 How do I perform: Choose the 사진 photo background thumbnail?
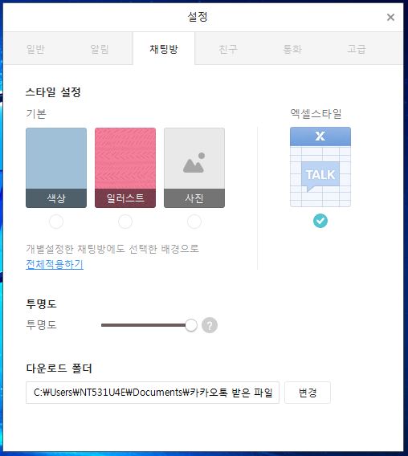[x=194, y=168]
